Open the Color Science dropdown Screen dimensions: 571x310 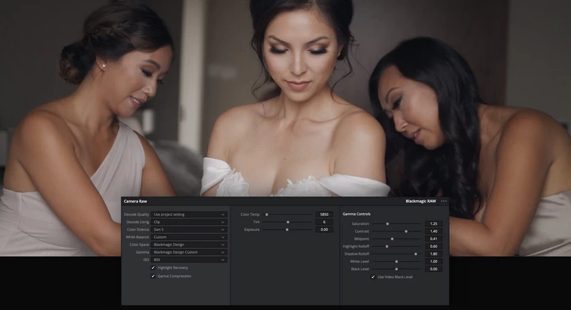tap(189, 229)
